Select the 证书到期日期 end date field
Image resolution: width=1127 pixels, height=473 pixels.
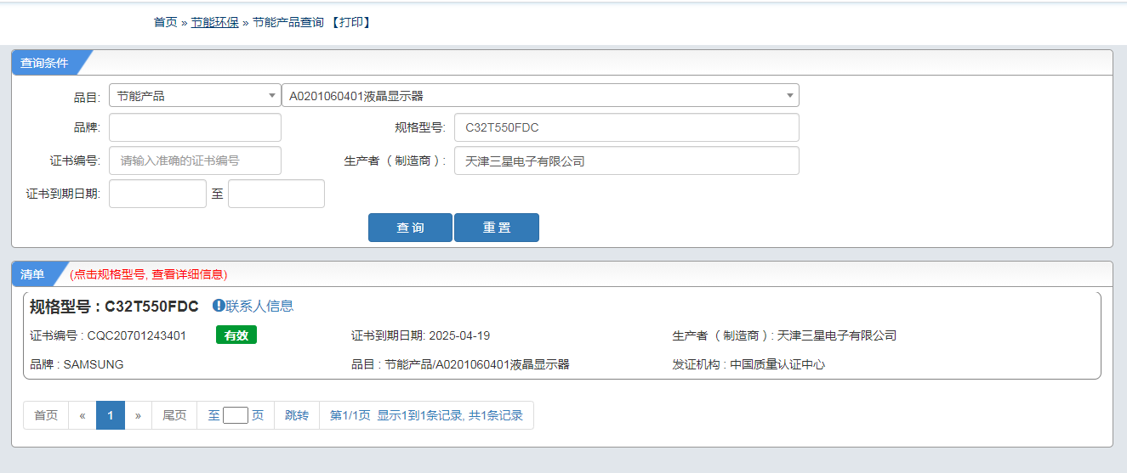(276, 194)
